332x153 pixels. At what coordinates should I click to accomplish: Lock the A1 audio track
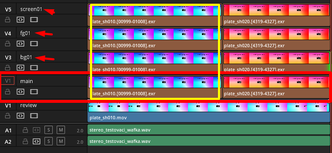pos(25,130)
